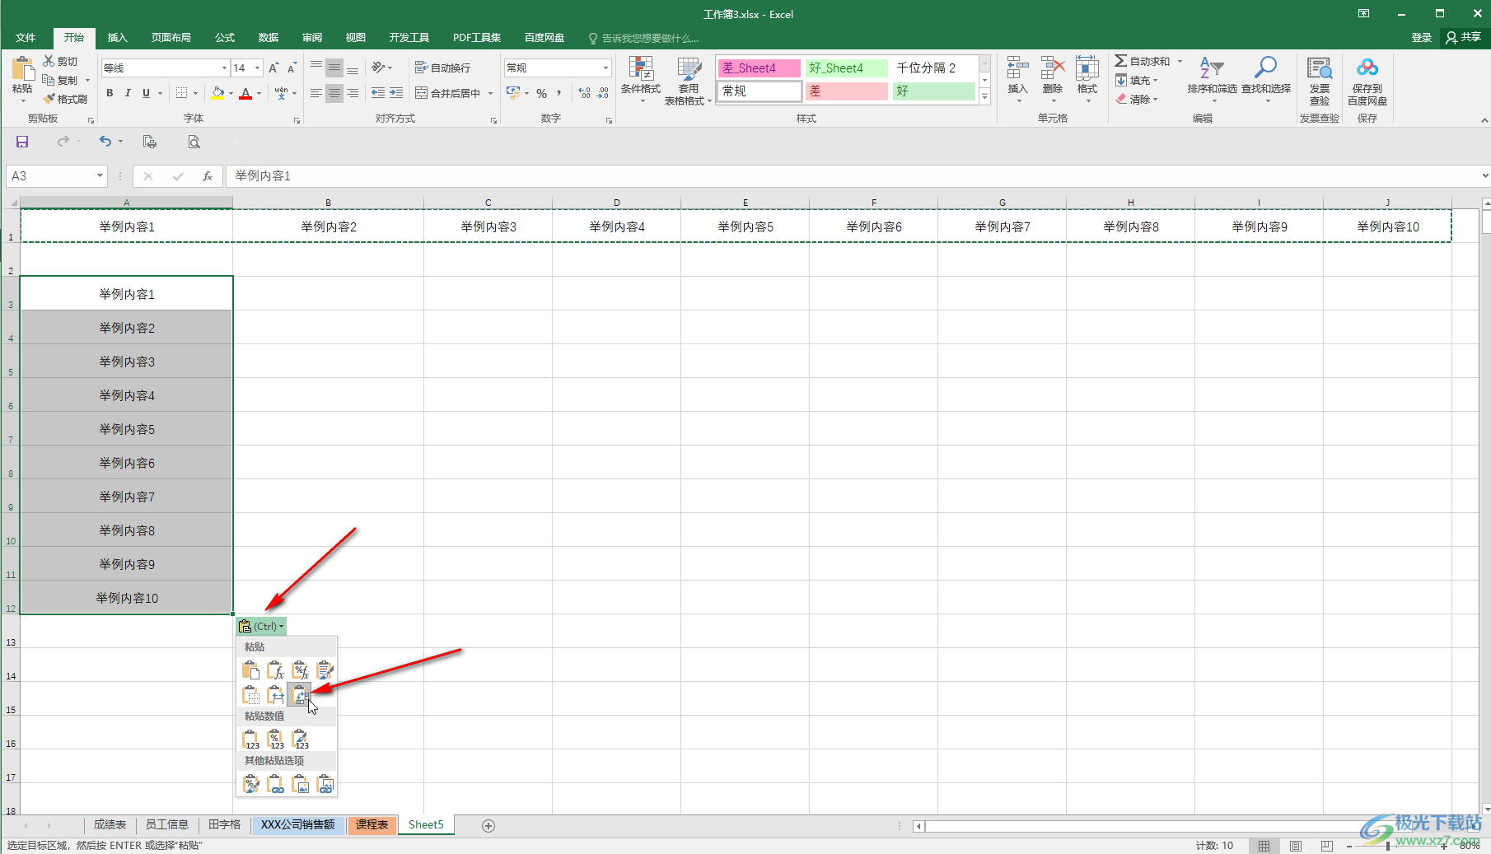Switch to the 成绩表 sheet tab
Screen dimensions: 1491x854
[x=110, y=824]
